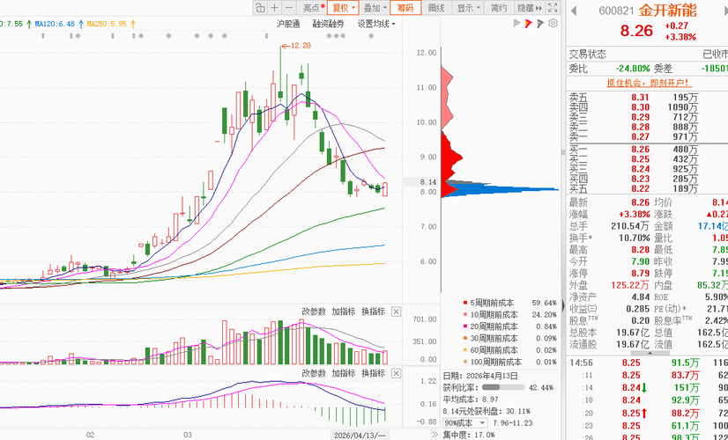Toggle 筹码 chip distribution view
The width and height of the screenshot is (728, 440).
pyautogui.click(x=405, y=8)
